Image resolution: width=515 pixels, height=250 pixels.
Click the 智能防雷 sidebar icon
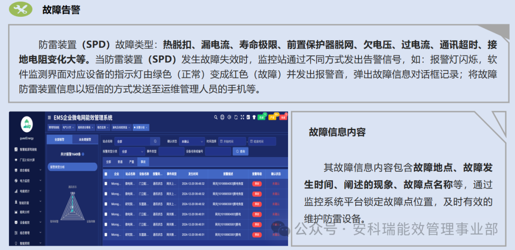point(16,201)
